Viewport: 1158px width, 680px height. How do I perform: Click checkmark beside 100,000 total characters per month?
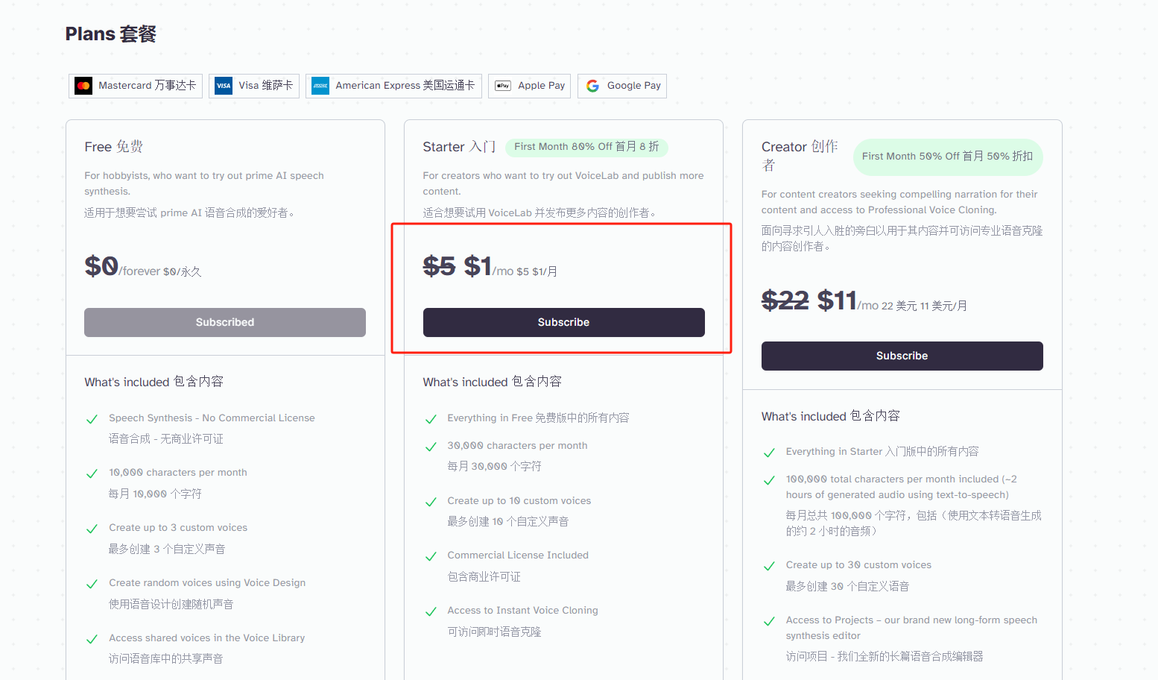[769, 480]
